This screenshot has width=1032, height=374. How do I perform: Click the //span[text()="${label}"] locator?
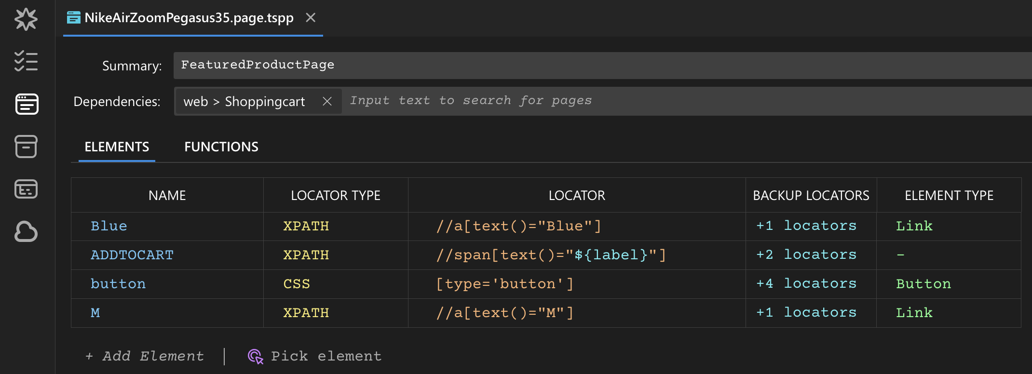pyautogui.click(x=551, y=255)
